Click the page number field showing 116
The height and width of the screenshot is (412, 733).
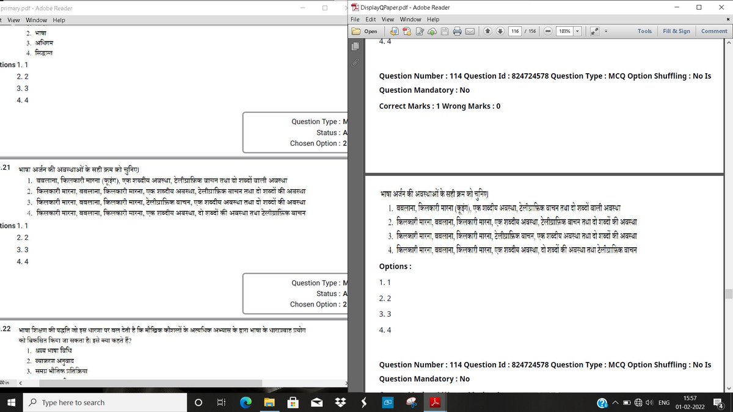[515, 31]
